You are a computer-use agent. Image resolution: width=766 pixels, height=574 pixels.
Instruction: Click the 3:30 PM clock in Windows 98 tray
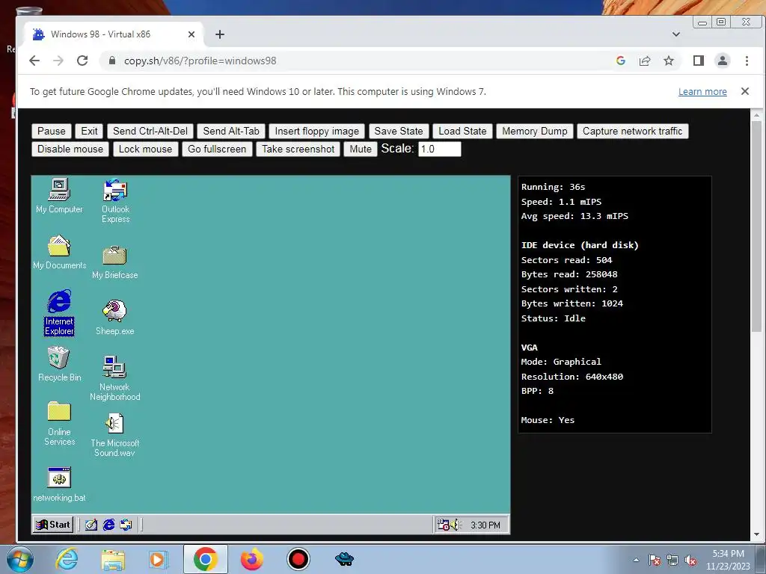pos(485,525)
